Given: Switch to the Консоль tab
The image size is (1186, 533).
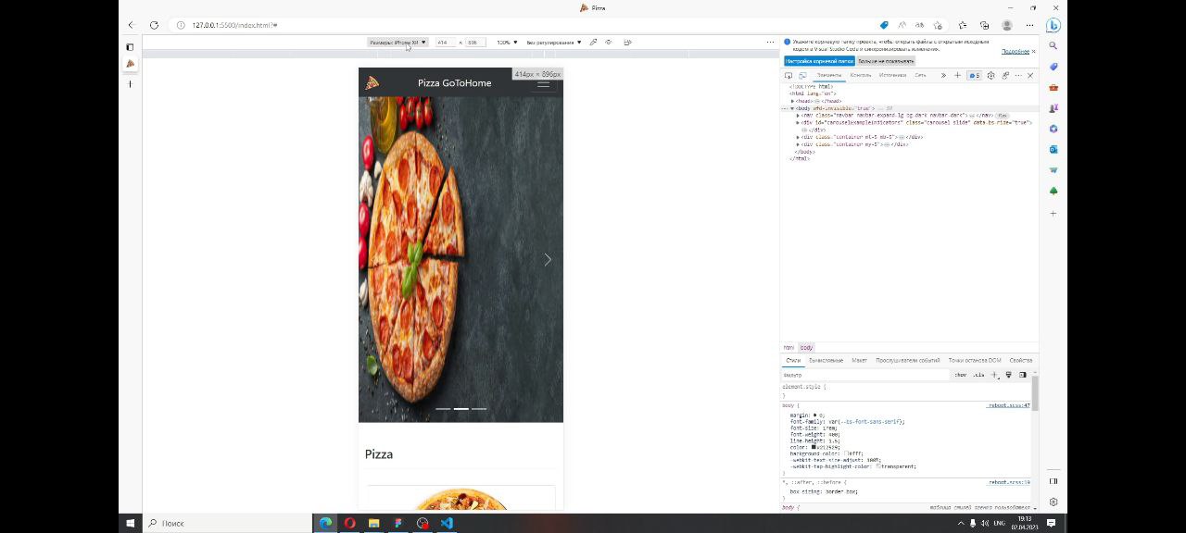Looking at the screenshot, I should point(861,75).
